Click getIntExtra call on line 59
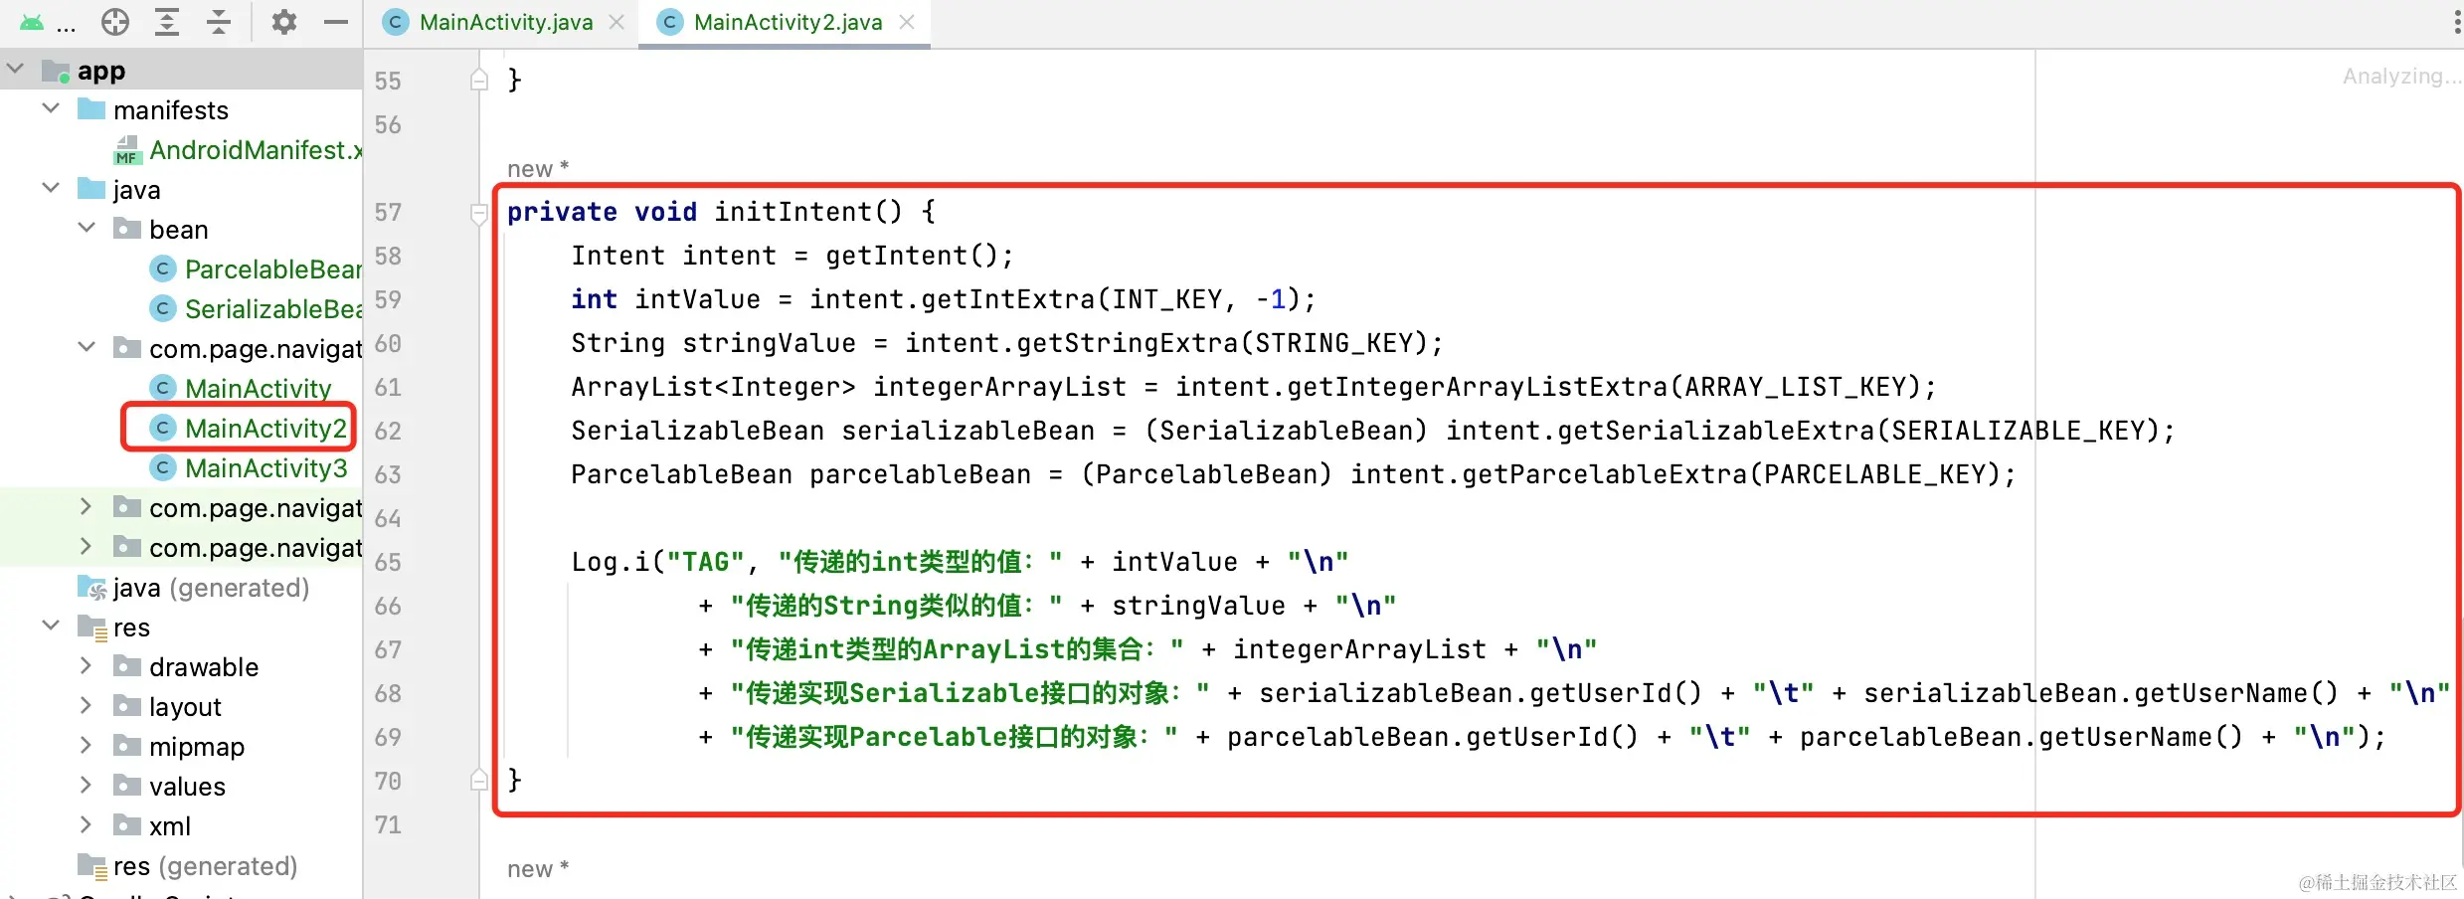This screenshot has height=899, width=2464. (1007, 299)
